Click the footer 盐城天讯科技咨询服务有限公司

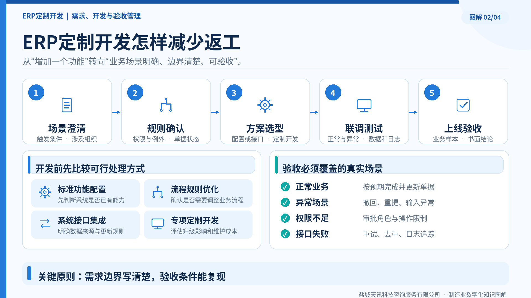pos(399,294)
